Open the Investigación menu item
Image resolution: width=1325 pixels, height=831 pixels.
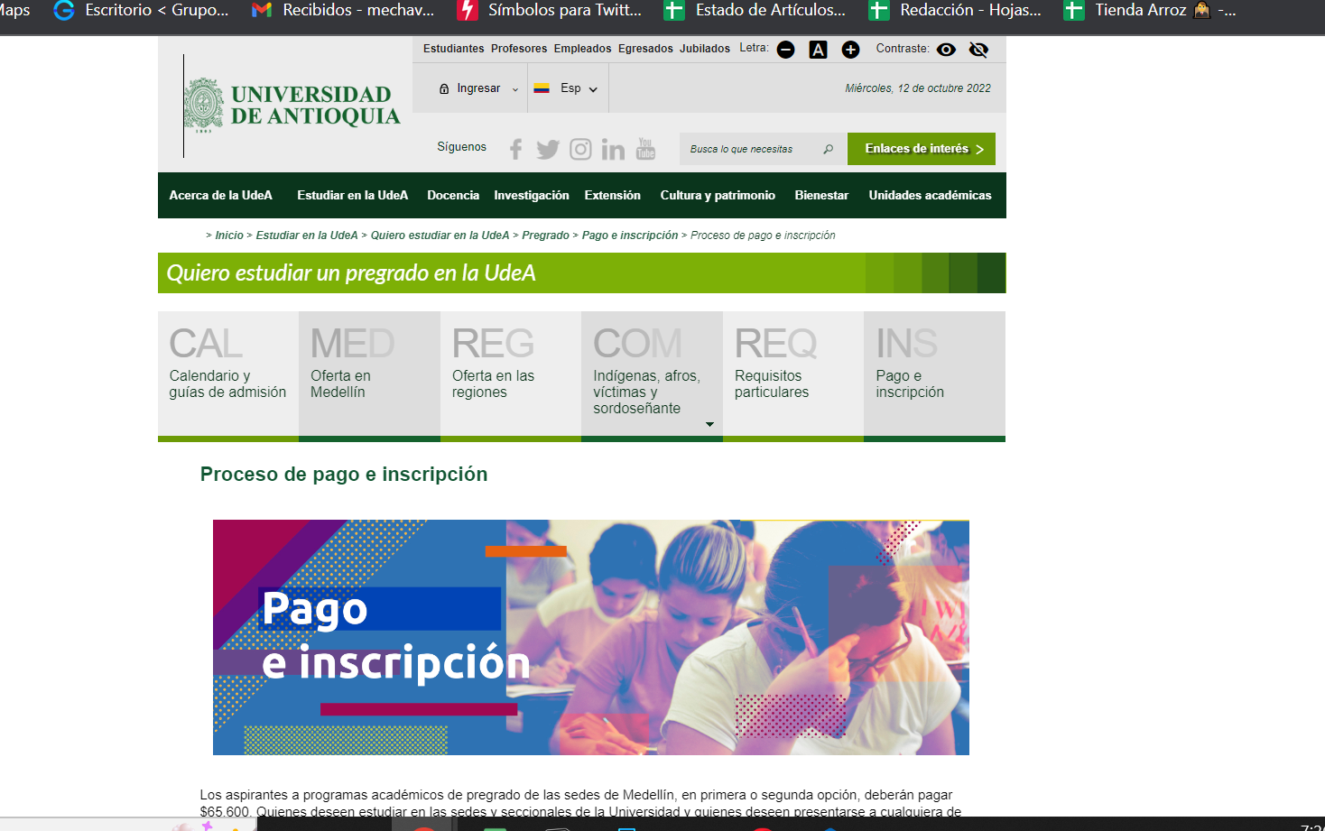click(x=531, y=195)
